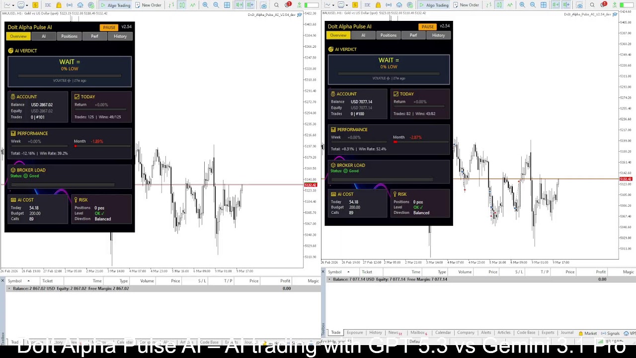
Task: Open Mailbox tab in right Toolbox
Action: [x=418, y=333]
